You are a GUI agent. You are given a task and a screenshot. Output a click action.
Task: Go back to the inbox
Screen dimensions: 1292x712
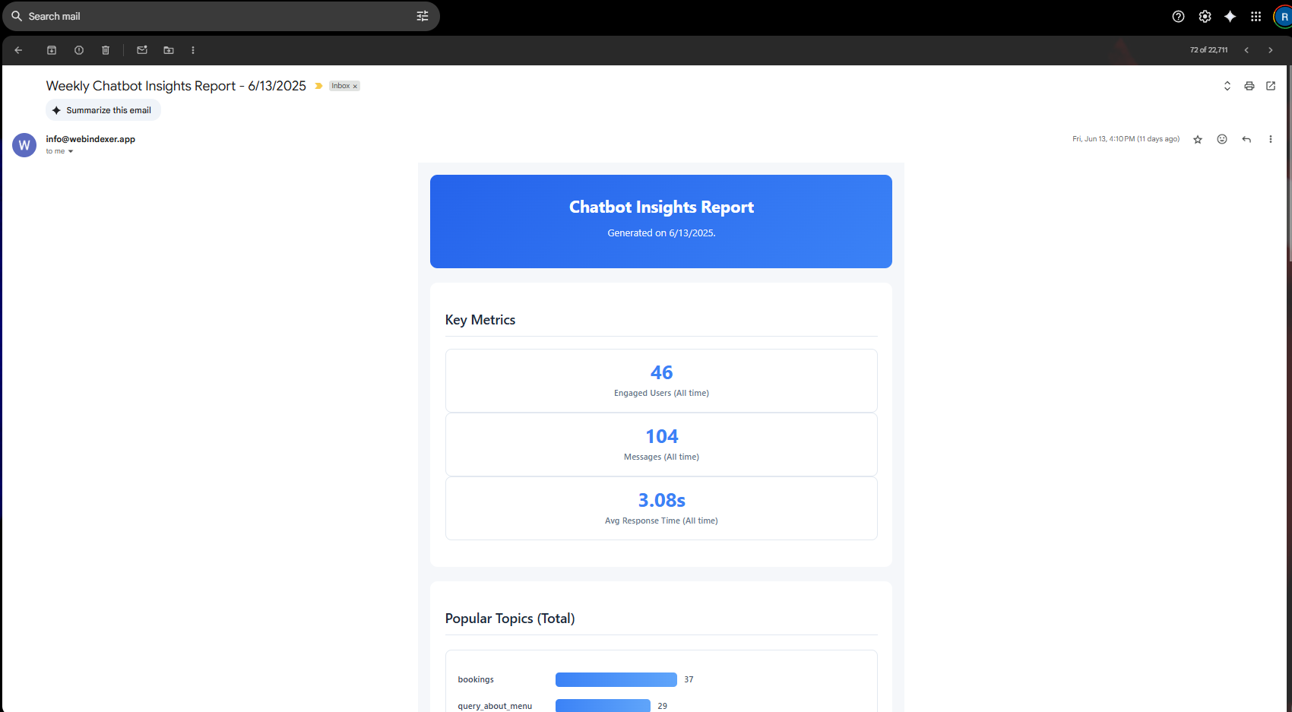(x=18, y=50)
